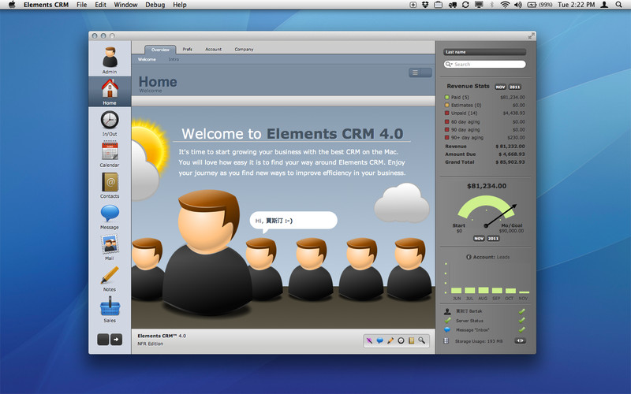Switch to the Account tab
Viewport: 631px width, 394px height.
213,50
